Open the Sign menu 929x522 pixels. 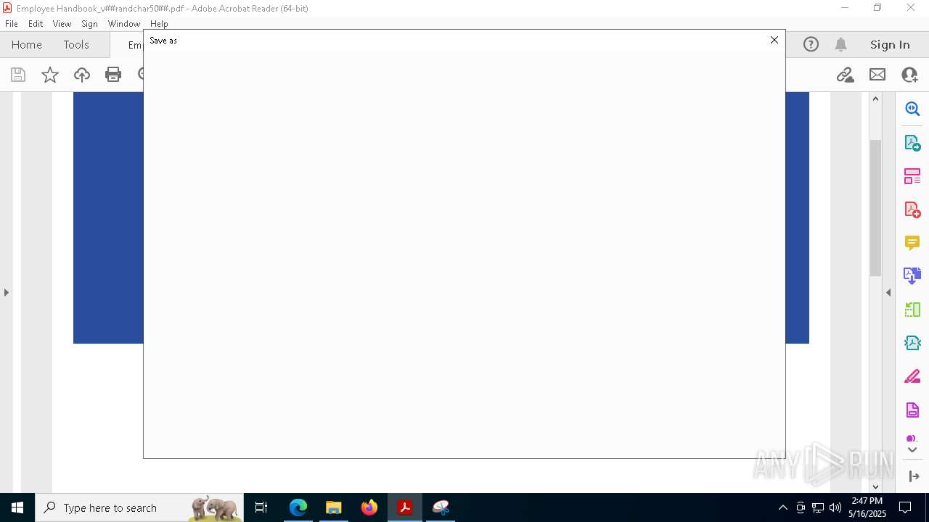[89, 24]
